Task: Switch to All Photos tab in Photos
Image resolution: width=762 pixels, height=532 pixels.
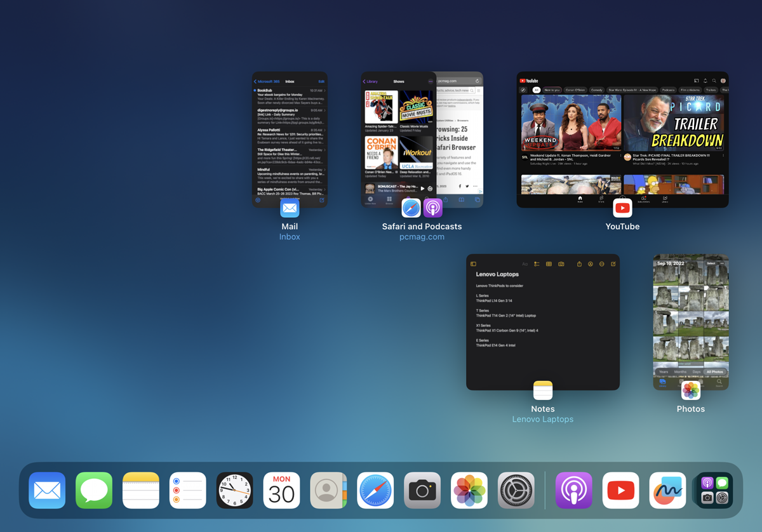Action: pos(715,372)
